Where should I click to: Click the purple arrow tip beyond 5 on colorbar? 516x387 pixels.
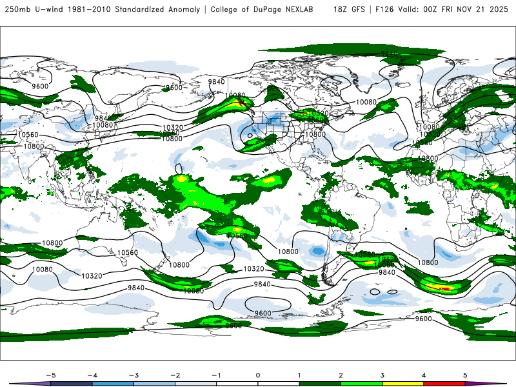tap(486, 384)
